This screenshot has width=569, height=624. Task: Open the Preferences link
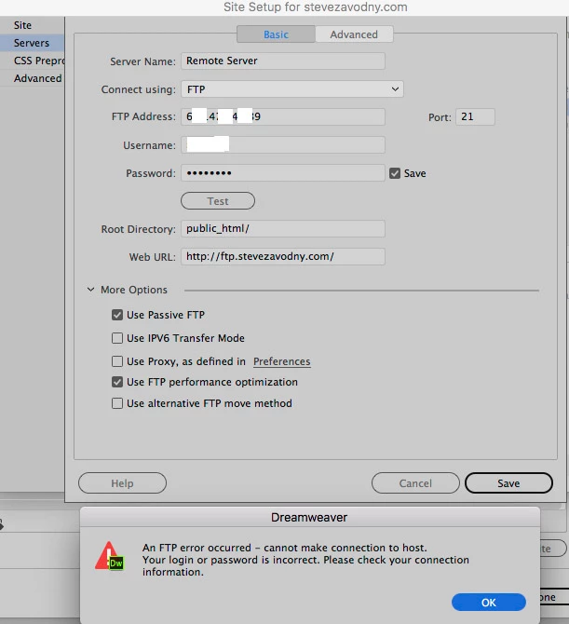point(282,361)
